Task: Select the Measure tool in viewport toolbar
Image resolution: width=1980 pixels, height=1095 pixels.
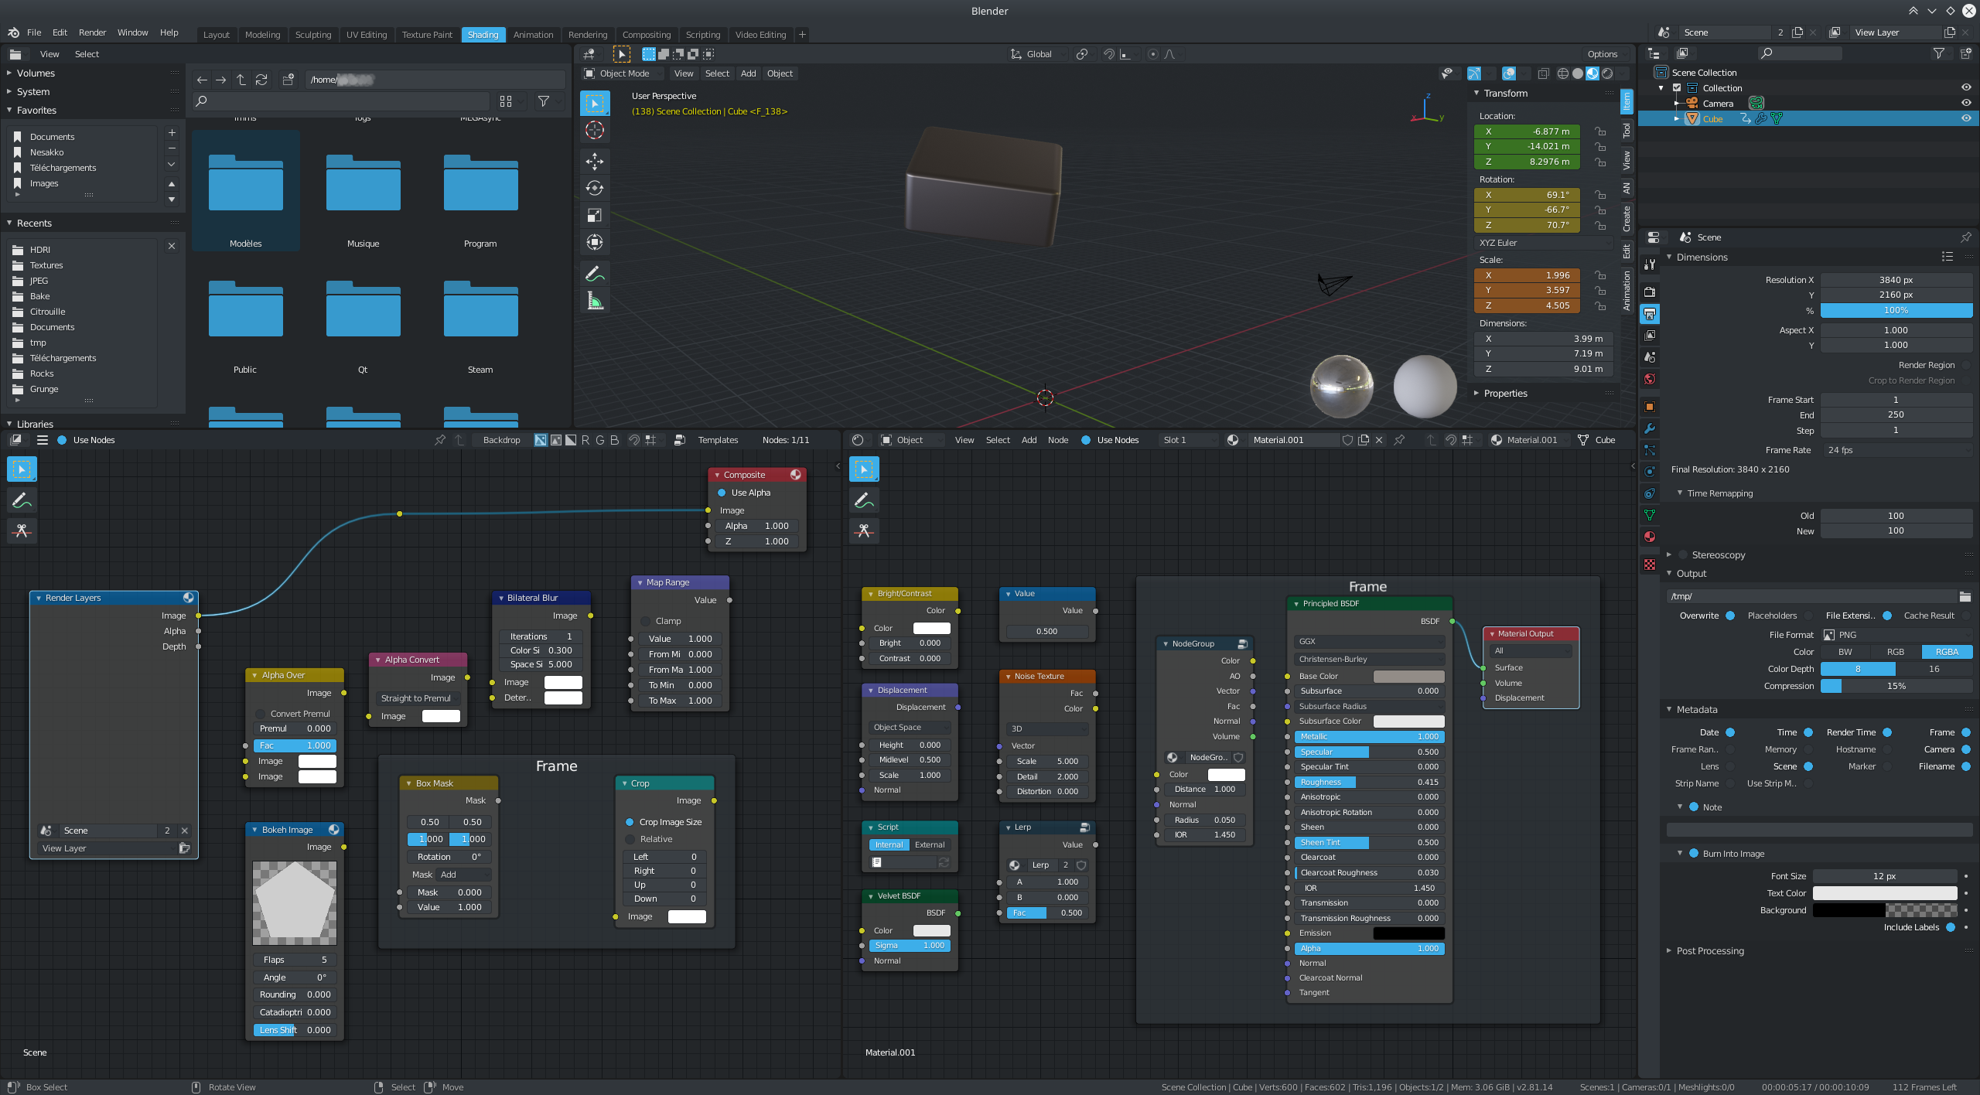Action: pos(594,301)
